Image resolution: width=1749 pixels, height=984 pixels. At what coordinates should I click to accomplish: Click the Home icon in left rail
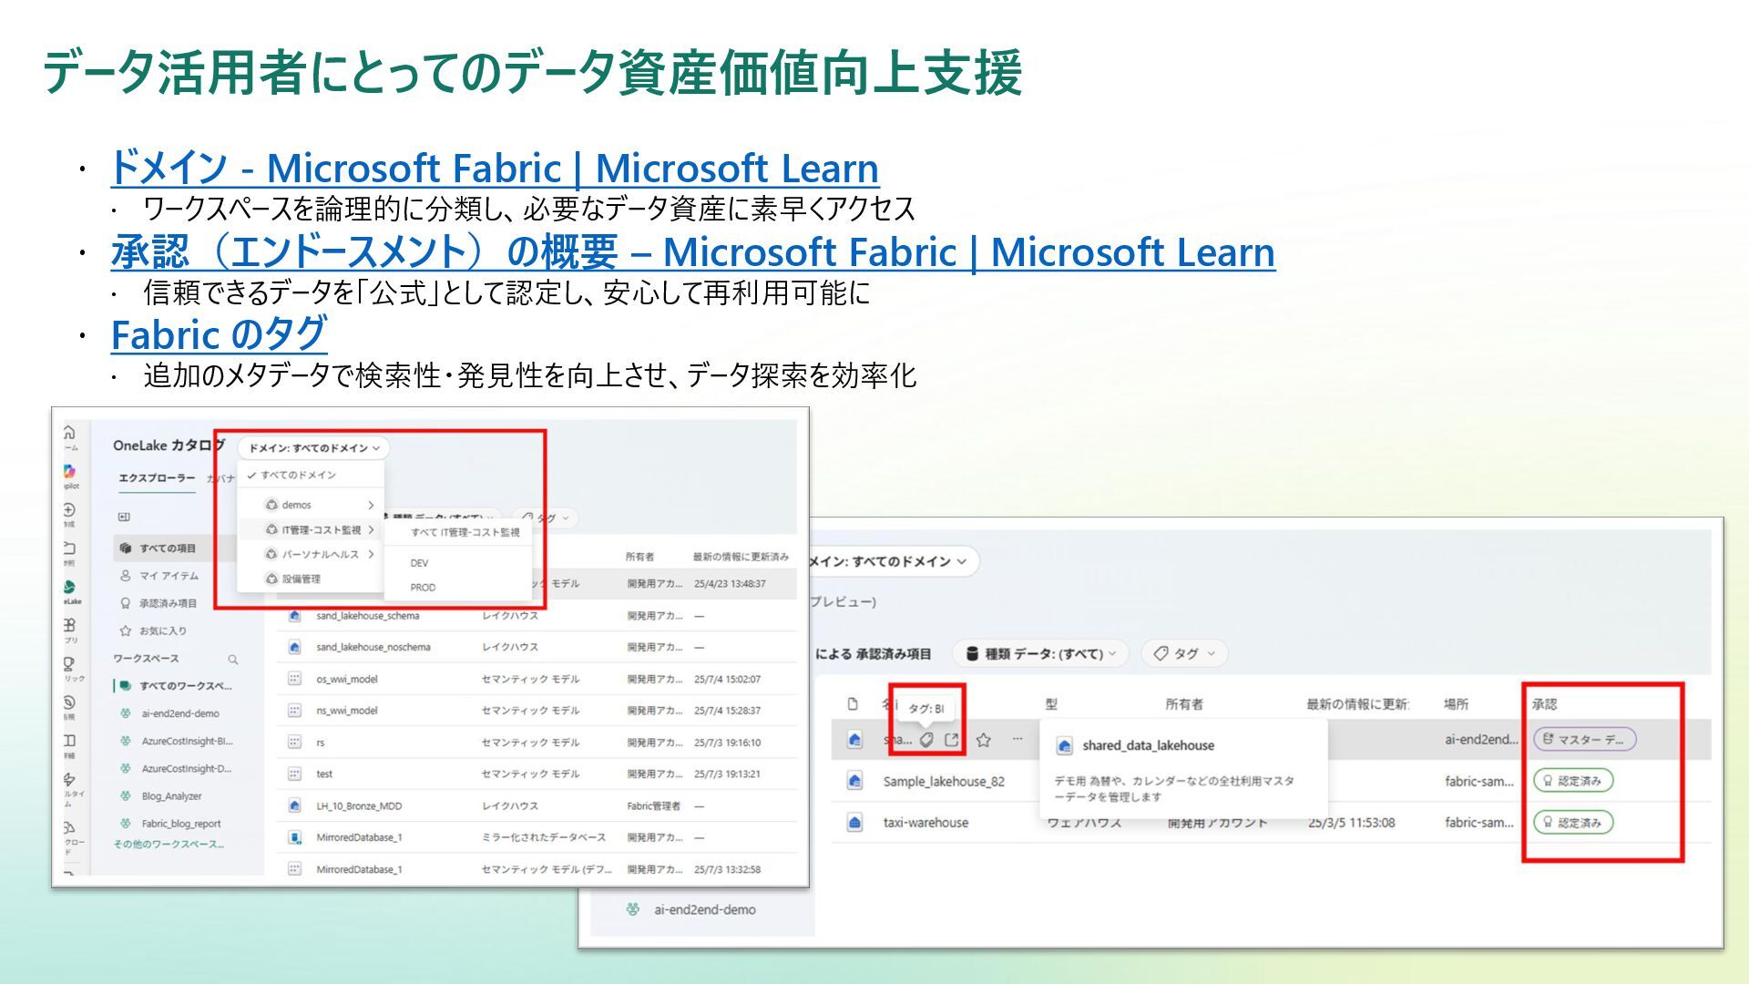coord(69,433)
